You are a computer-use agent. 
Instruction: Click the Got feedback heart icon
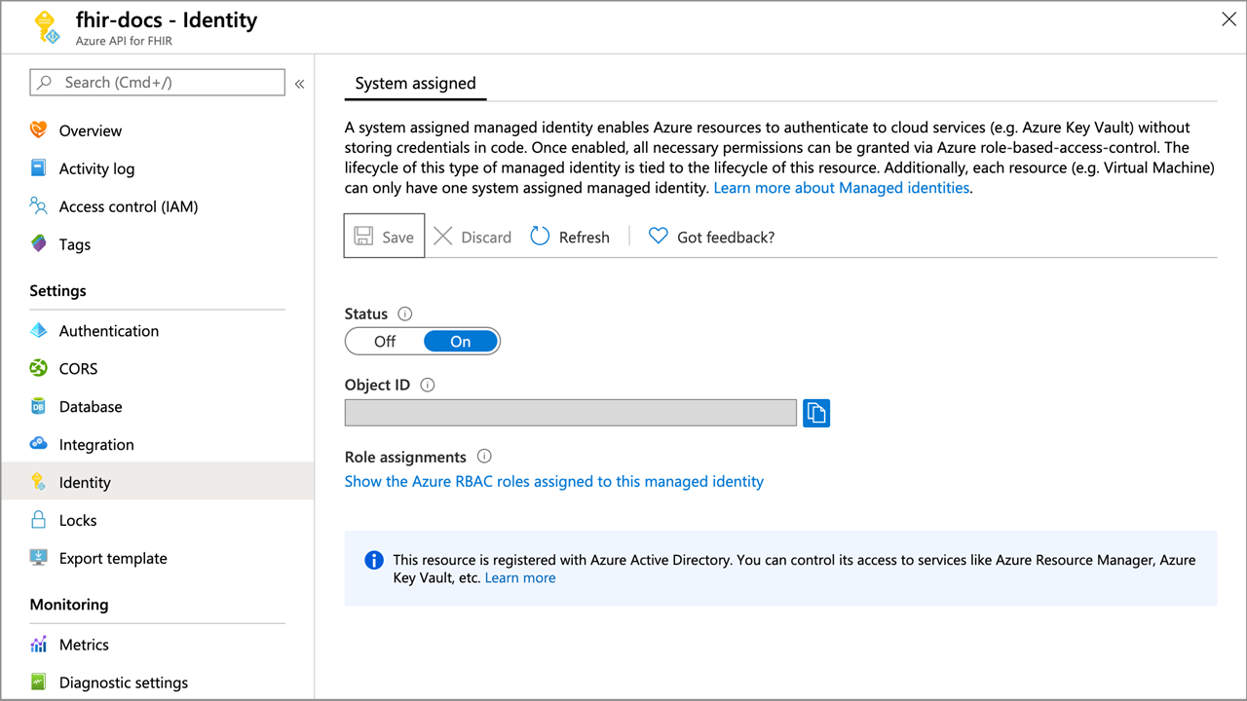(659, 237)
